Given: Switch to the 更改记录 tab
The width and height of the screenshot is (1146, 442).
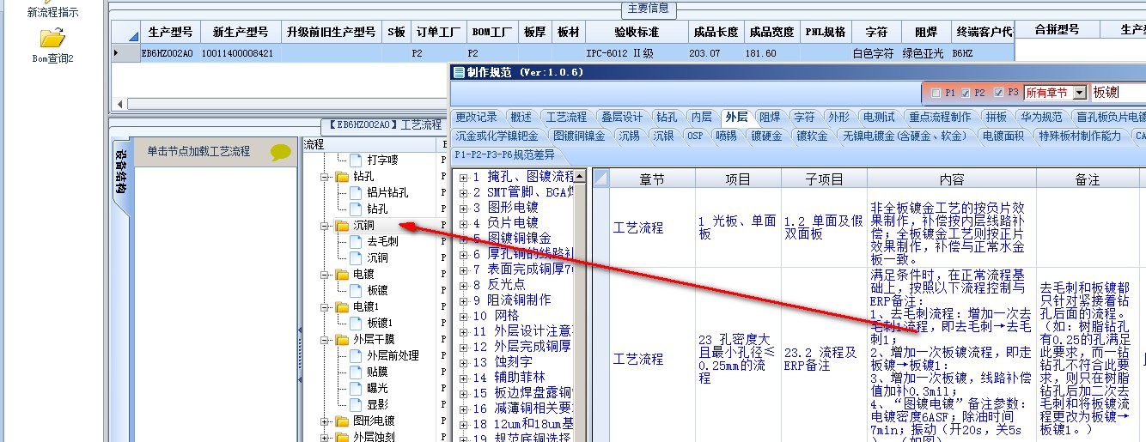Looking at the screenshot, I should (x=476, y=117).
